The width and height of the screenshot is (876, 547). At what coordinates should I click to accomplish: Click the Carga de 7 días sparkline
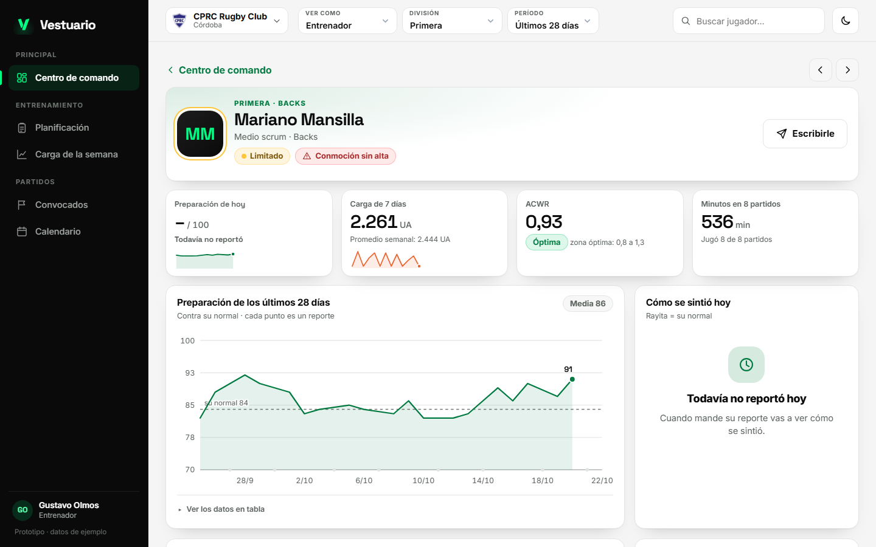tap(386, 260)
